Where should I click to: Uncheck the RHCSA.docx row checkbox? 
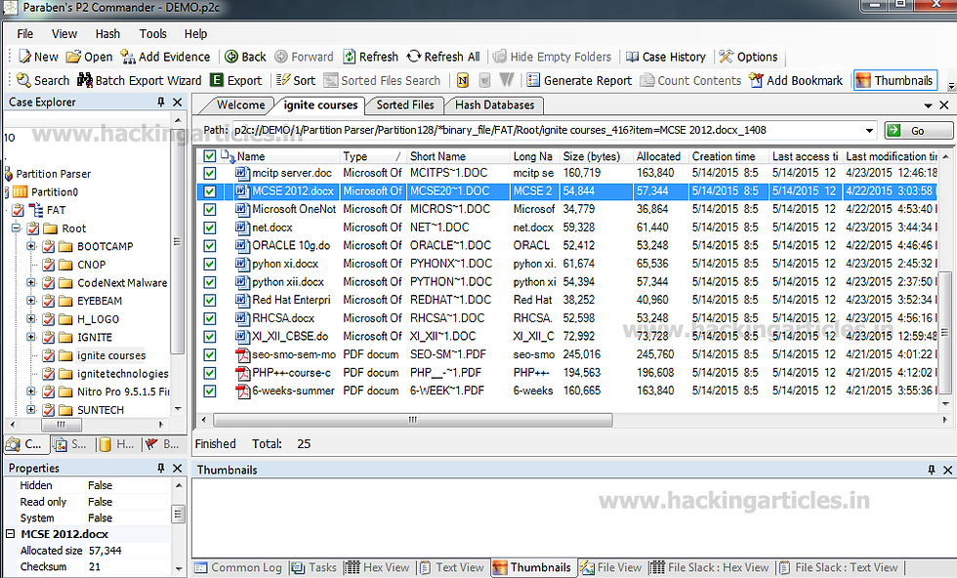(x=209, y=318)
